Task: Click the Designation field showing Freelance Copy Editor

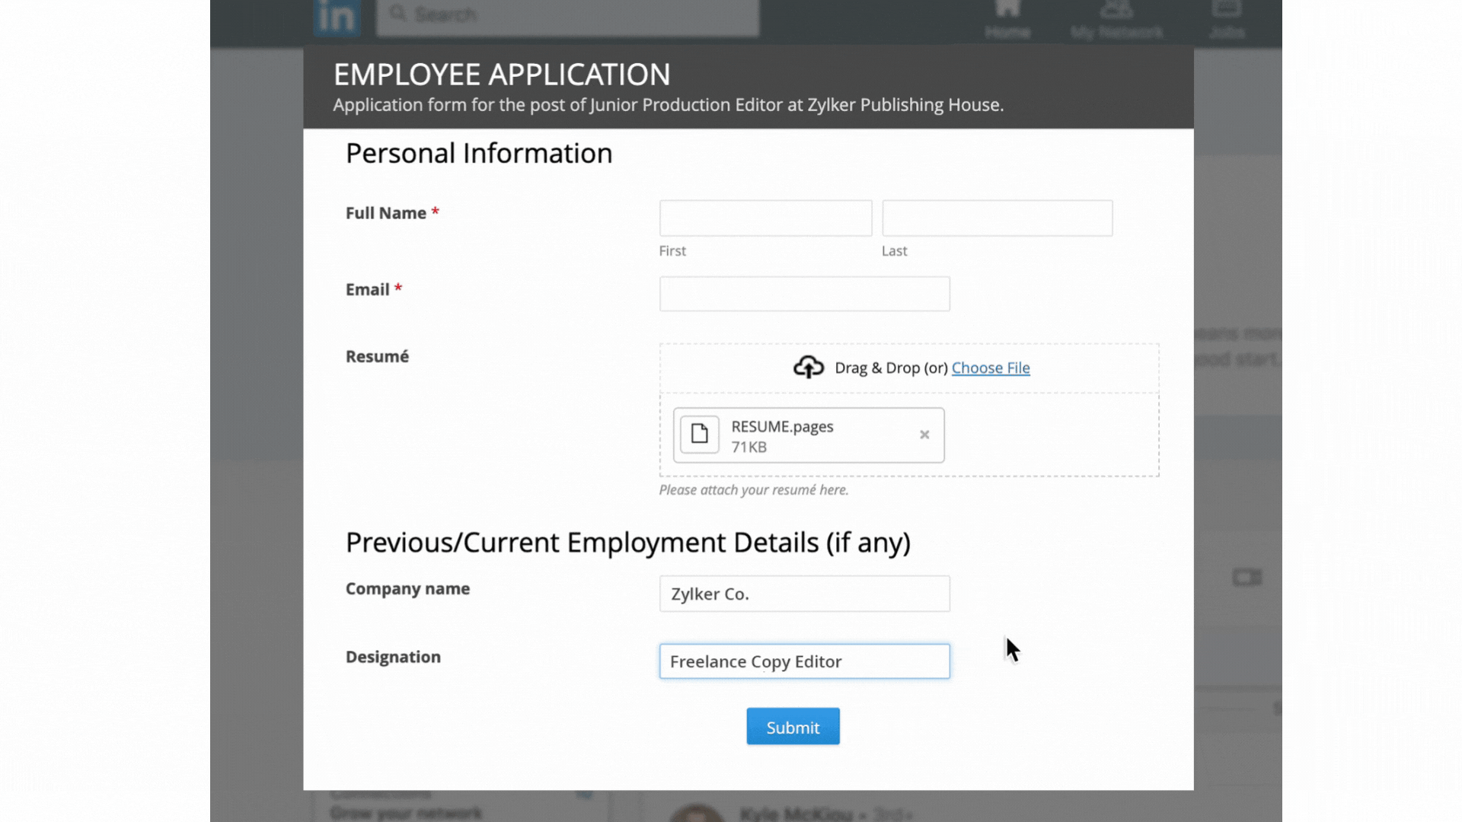Action: pyautogui.click(x=804, y=661)
